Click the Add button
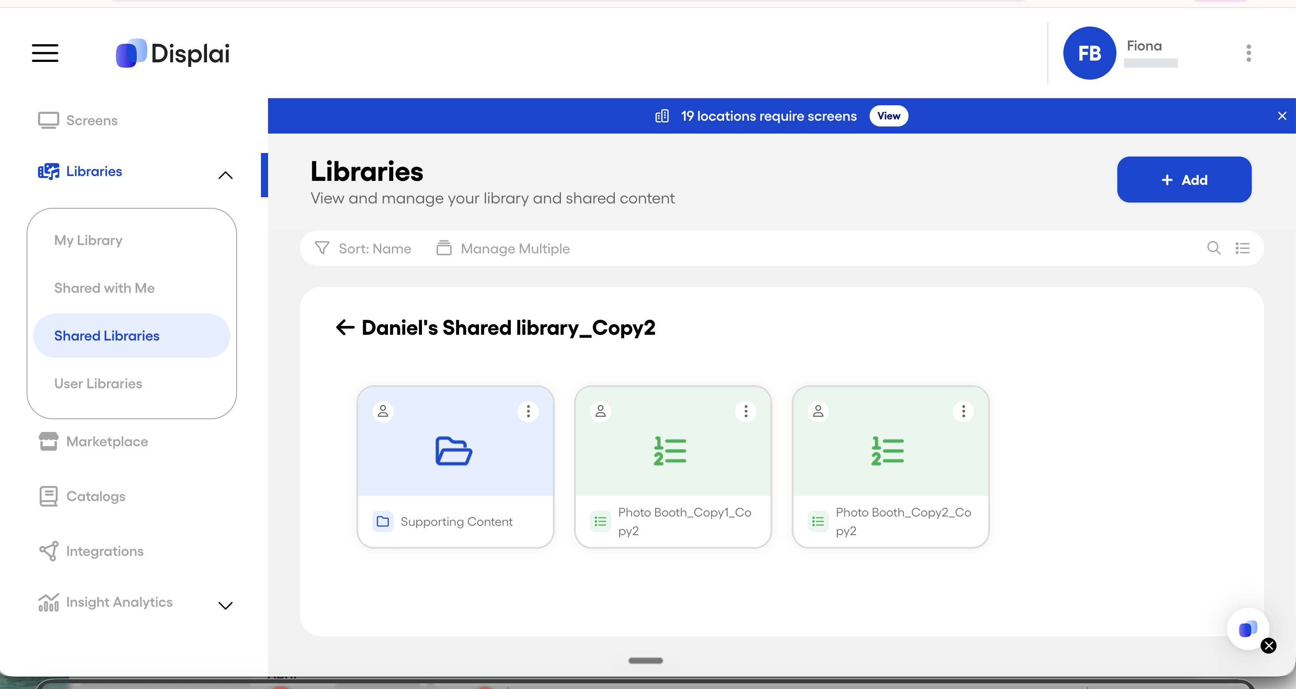This screenshot has width=1296, height=689. (1184, 180)
